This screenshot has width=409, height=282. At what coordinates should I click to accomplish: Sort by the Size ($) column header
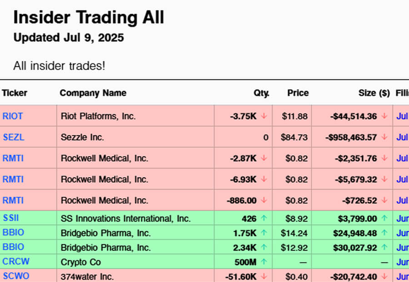(x=374, y=93)
